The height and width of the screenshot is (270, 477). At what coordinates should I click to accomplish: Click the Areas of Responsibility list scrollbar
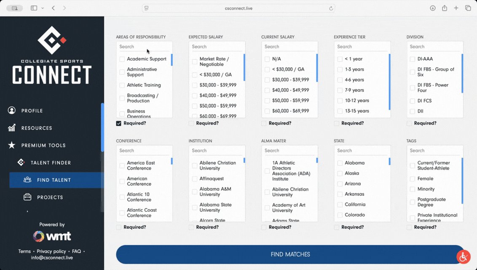(172, 60)
